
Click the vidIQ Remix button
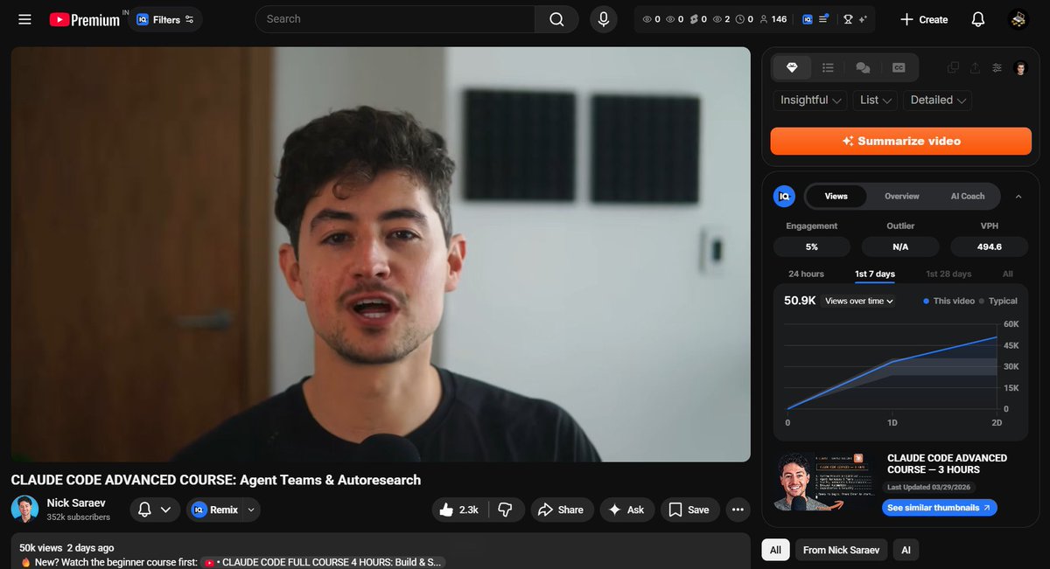click(215, 510)
